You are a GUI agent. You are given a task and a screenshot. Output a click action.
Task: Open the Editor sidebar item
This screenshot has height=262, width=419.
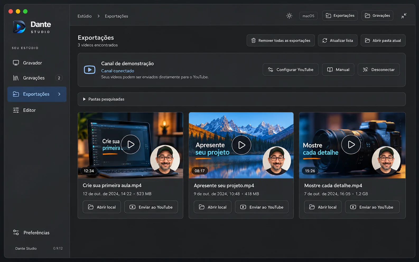tap(37, 110)
